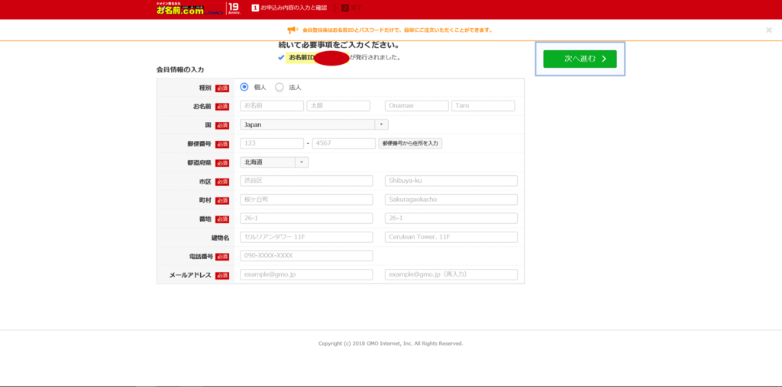Image resolution: width=782 pixels, height=387 pixels.
Task: Click the Shibuya-ku field
Action: pyautogui.click(x=451, y=181)
